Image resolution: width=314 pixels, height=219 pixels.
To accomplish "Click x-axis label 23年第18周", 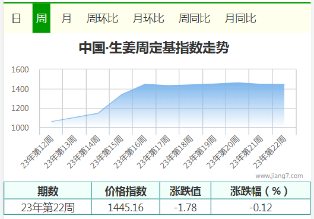I will pos(176,152).
